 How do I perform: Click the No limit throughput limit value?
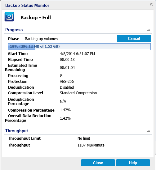point(84,138)
